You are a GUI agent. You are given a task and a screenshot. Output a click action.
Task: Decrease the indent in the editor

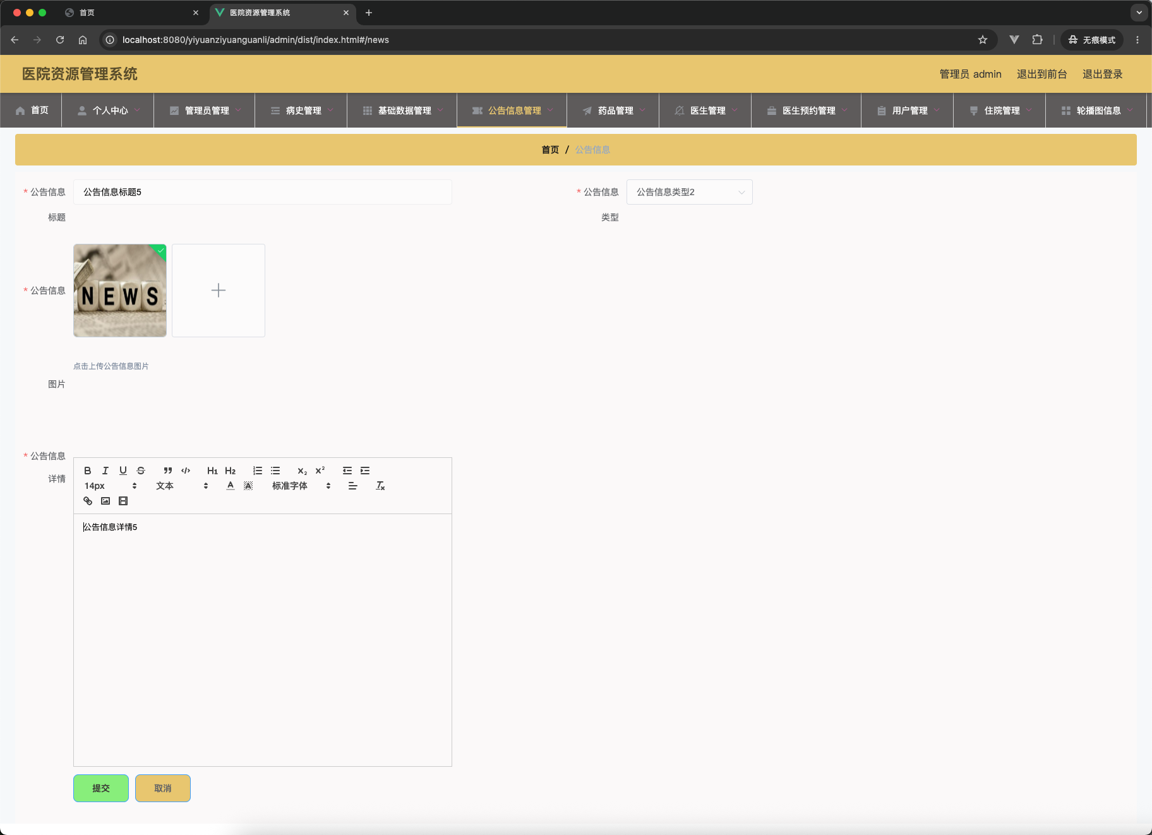347,471
